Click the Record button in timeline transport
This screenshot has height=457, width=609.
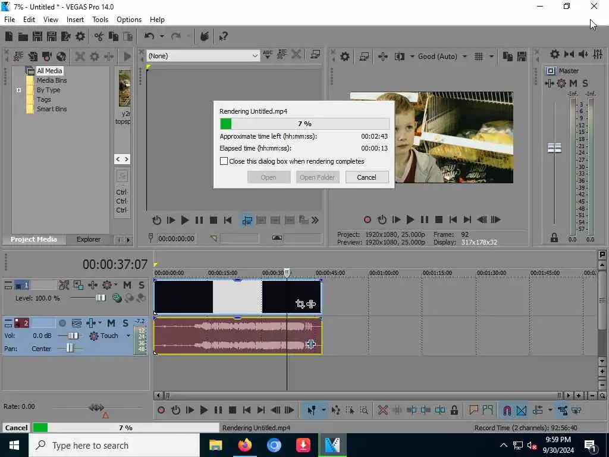click(161, 410)
